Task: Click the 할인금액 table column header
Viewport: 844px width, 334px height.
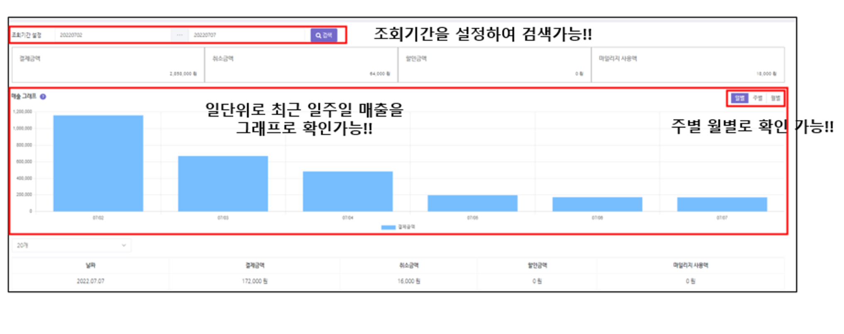Action: tap(537, 265)
